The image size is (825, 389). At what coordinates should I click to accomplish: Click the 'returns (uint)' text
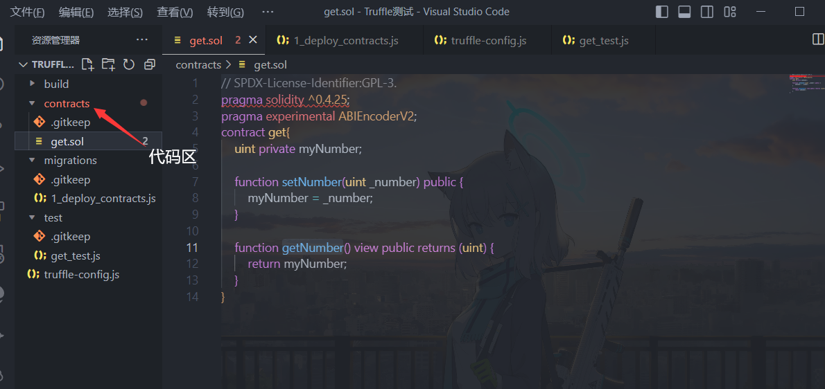coord(452,247)
